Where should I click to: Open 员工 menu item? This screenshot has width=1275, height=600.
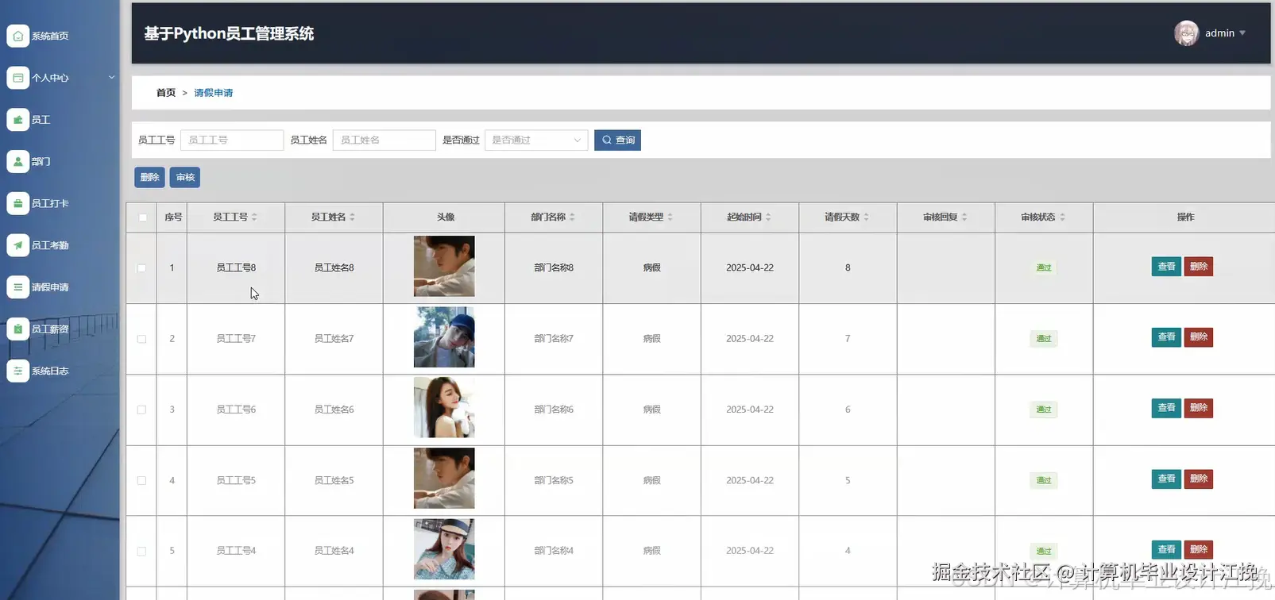pos(41,120)
